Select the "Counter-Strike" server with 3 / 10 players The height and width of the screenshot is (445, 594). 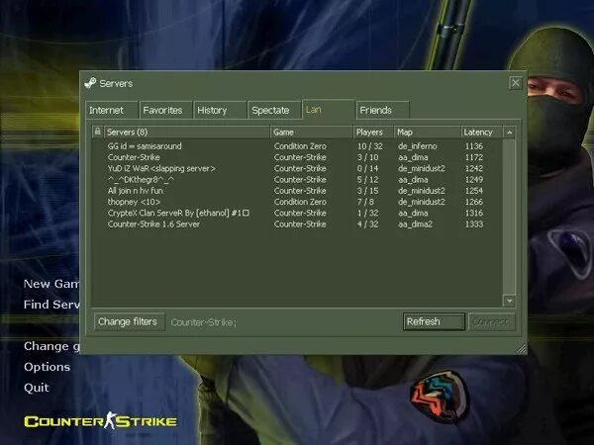point(297,157)
